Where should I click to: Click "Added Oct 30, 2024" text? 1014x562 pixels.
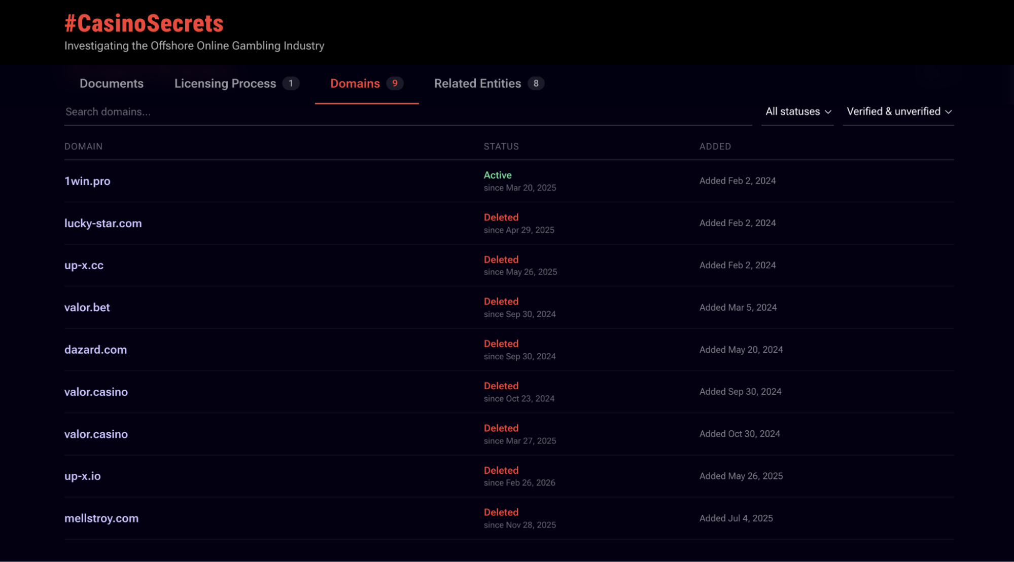point(740,434)
